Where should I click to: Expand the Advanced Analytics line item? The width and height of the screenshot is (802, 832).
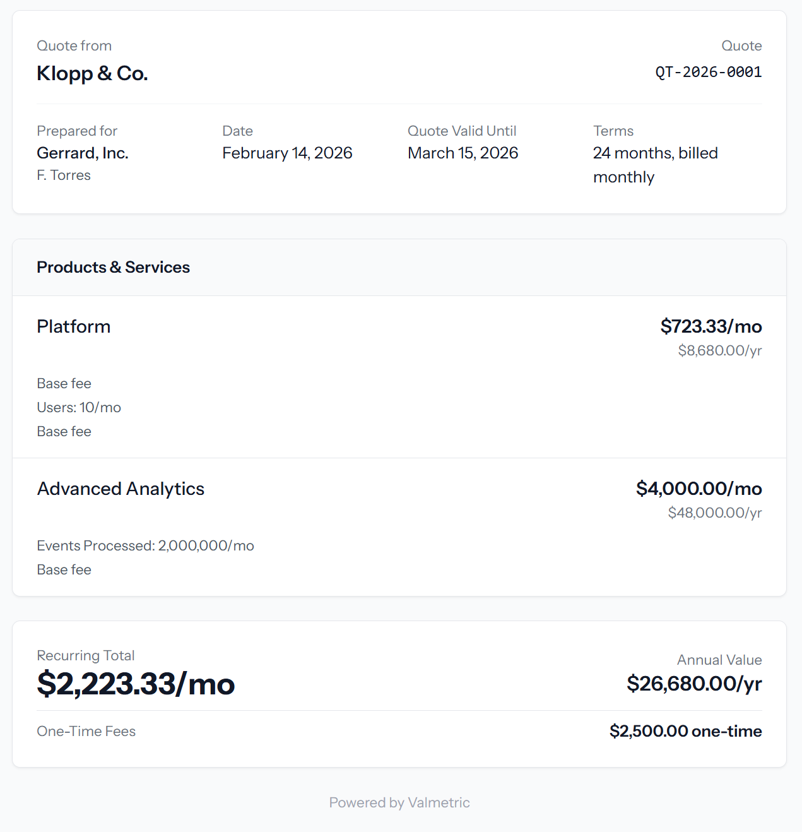click(x=121, y=489)
